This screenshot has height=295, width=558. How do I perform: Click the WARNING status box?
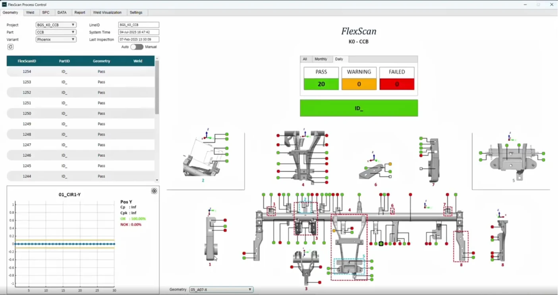pyautogui.click(x=359, y=78)
